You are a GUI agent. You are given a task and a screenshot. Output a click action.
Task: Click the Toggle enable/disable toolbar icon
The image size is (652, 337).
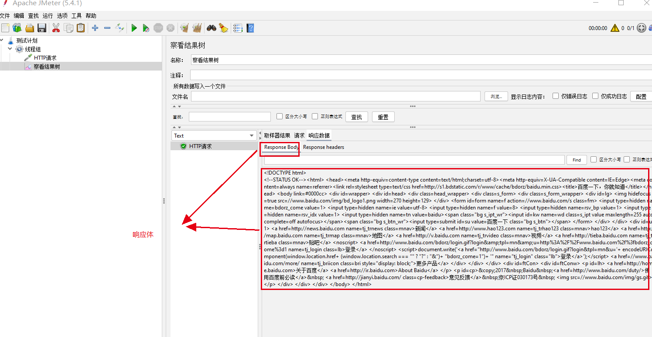pos(119,28)
